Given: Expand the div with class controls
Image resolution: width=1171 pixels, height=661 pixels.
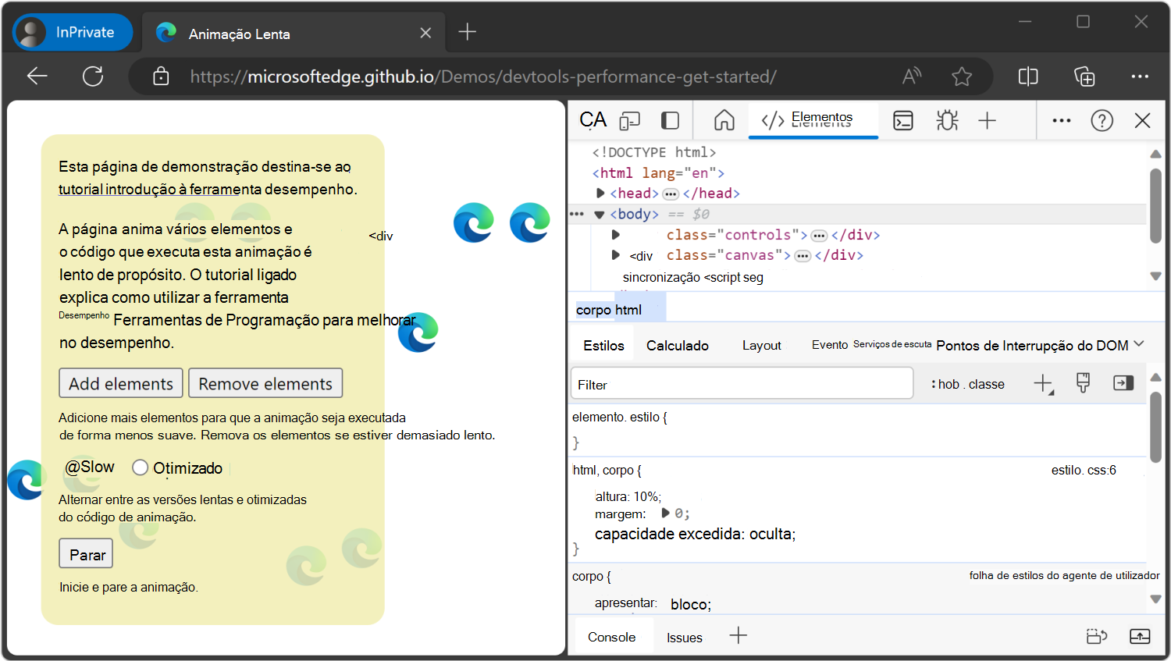Looking at the screenshot, I should pyautogui.click(x=615, y=234).
